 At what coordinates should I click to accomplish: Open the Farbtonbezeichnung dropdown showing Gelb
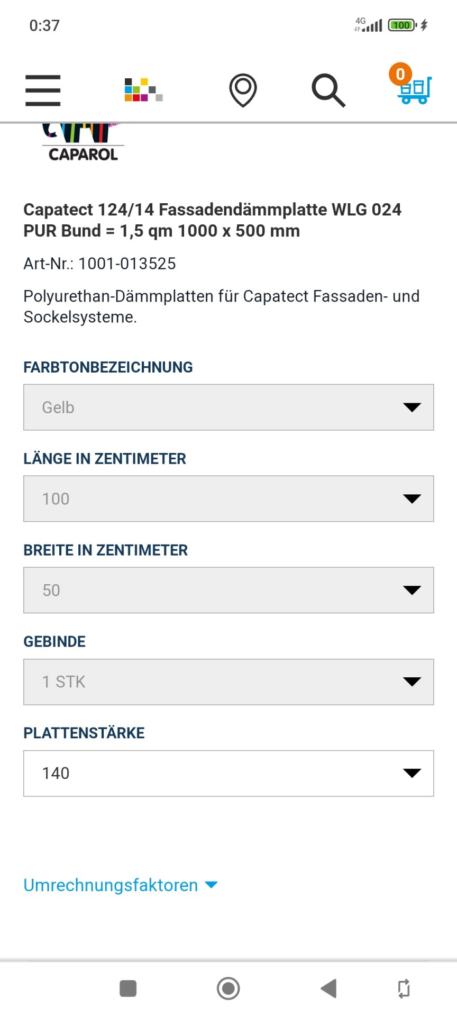pos(229,407)
